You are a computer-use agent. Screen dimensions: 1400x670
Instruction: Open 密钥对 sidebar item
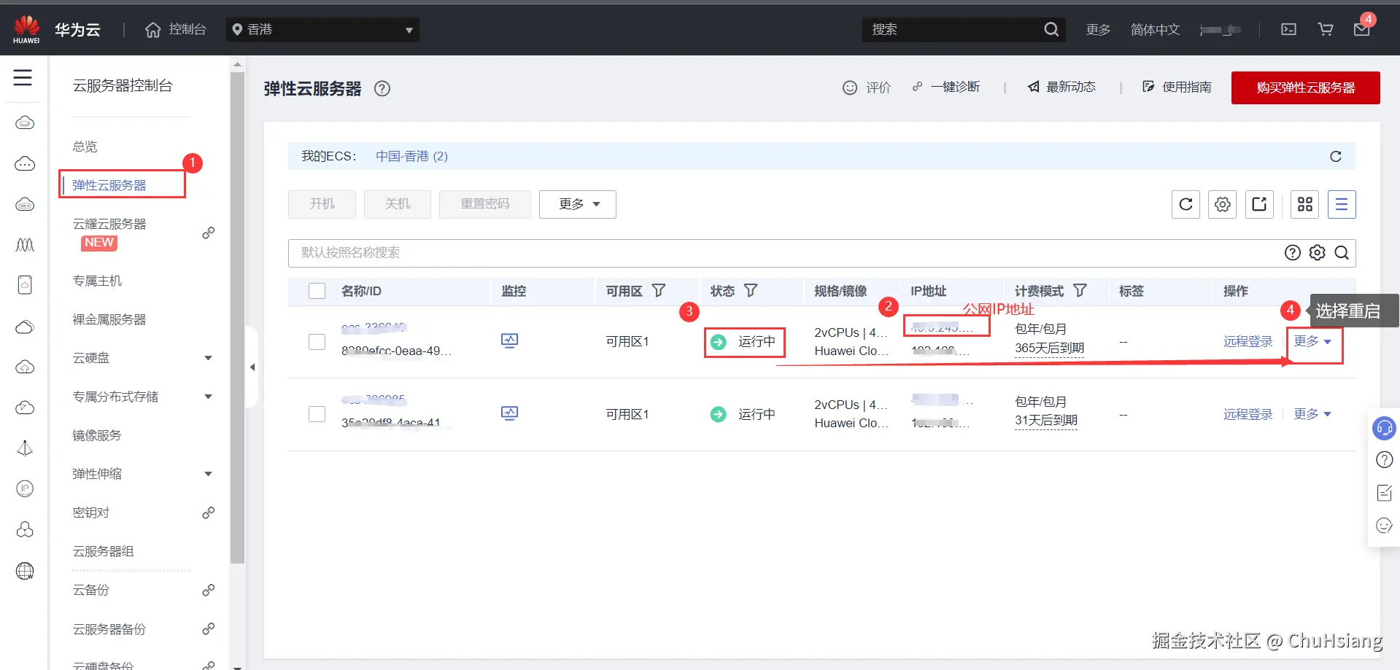tap(91, 513)
